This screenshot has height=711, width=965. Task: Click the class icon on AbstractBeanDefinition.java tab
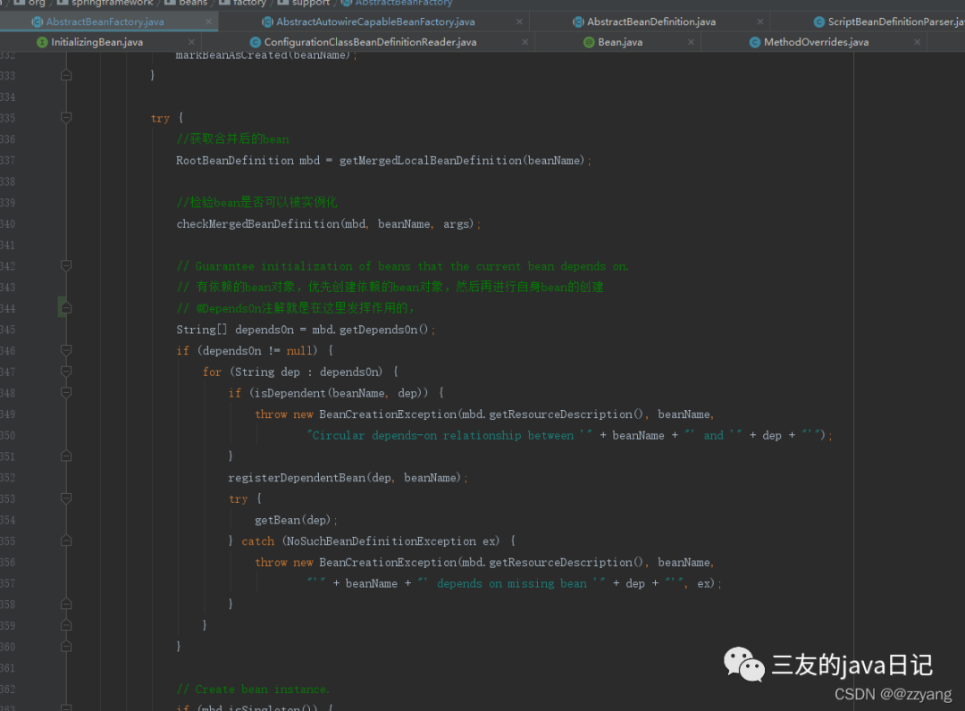(578, 21)
